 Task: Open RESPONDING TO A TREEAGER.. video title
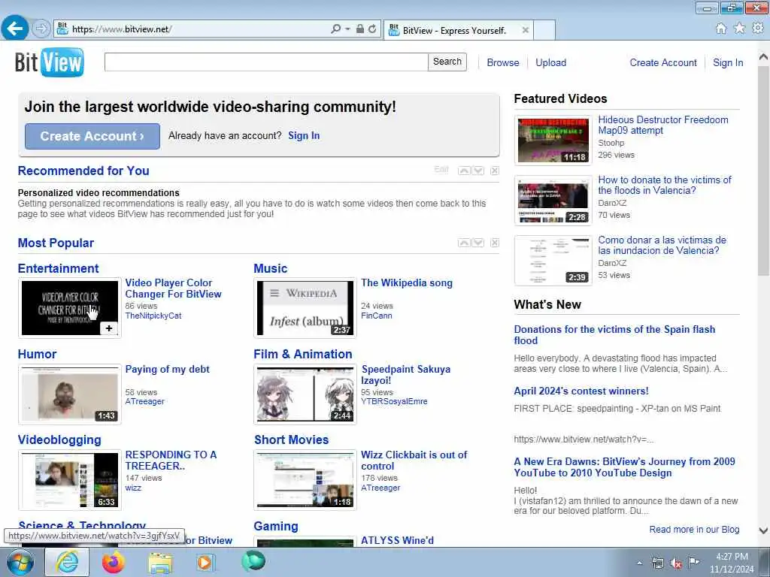pos(171,461)
